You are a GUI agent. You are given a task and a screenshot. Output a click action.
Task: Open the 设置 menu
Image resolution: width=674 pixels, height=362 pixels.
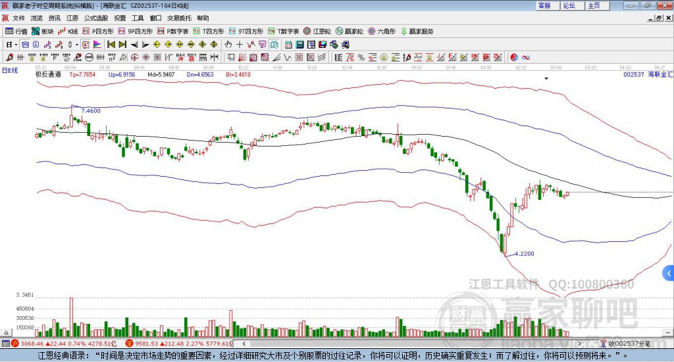click(x=120, y=18)
